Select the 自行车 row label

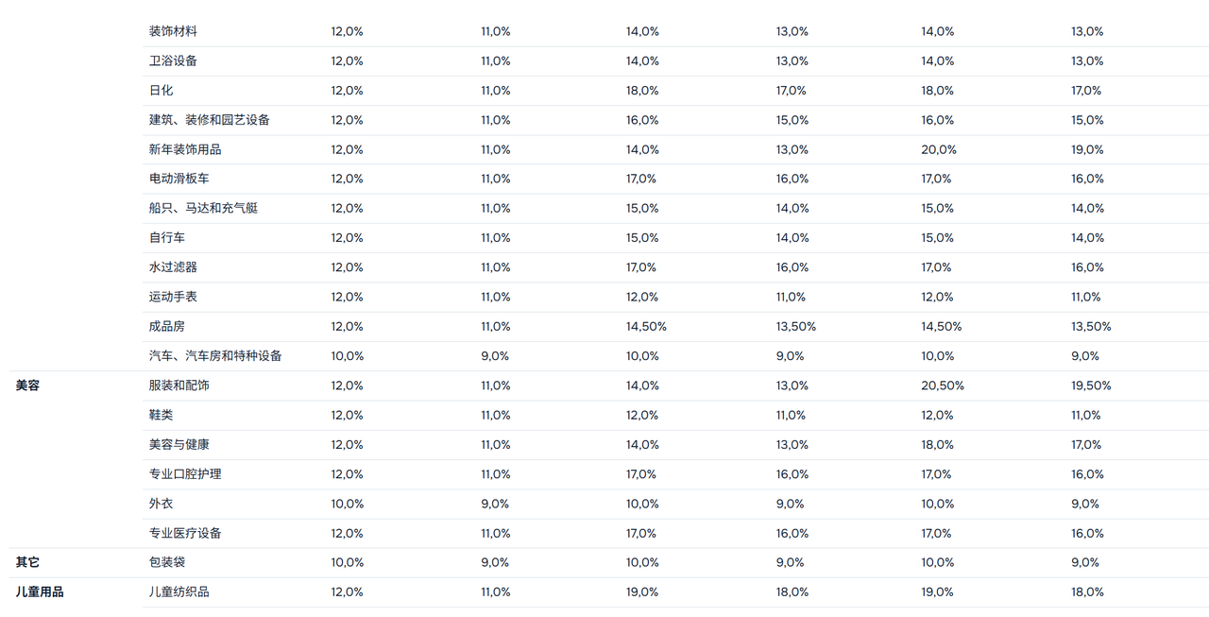(166, 237)
